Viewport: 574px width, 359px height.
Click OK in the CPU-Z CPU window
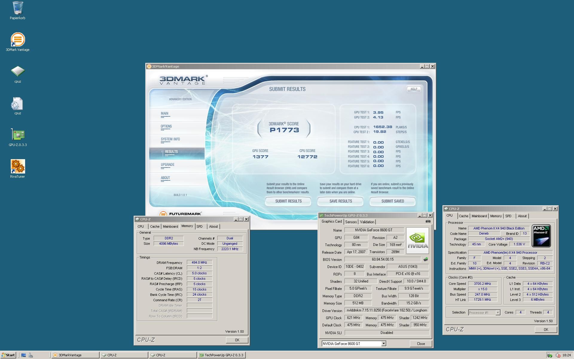(x=546, y=330)
